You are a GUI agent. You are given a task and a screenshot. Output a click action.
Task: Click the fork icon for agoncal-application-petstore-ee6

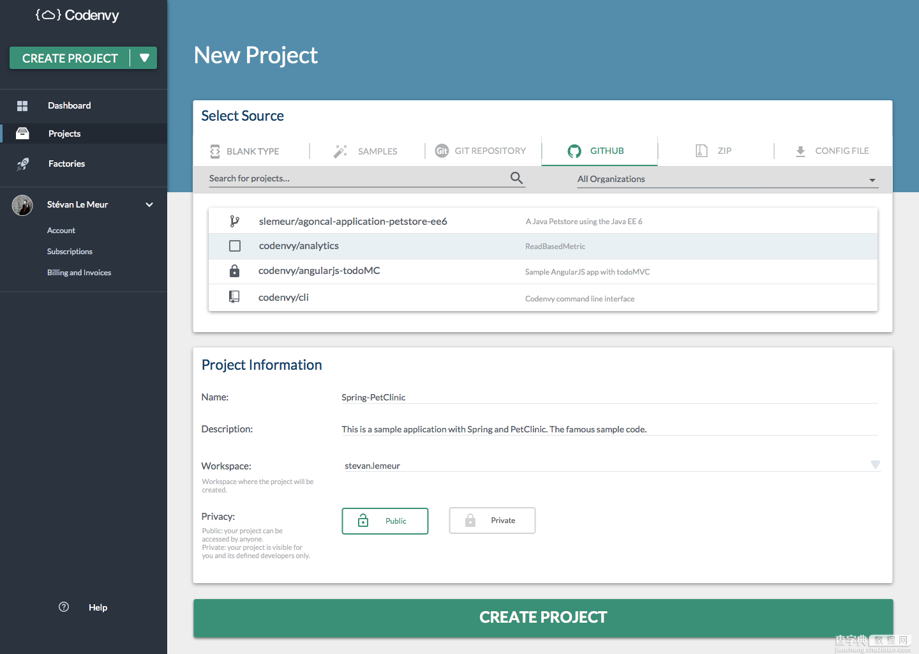click(234, 221)
